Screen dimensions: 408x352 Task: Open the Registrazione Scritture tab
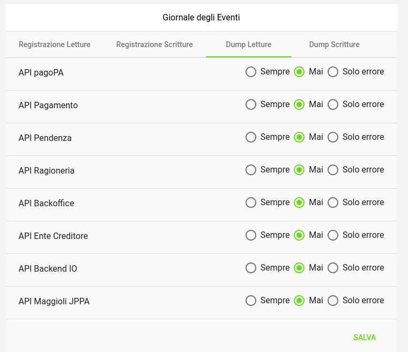click(x=154, y=44)
